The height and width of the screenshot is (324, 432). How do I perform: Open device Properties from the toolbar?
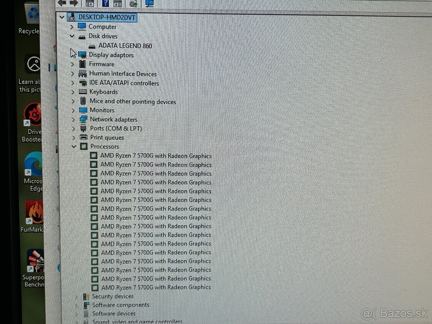(118, 3)
